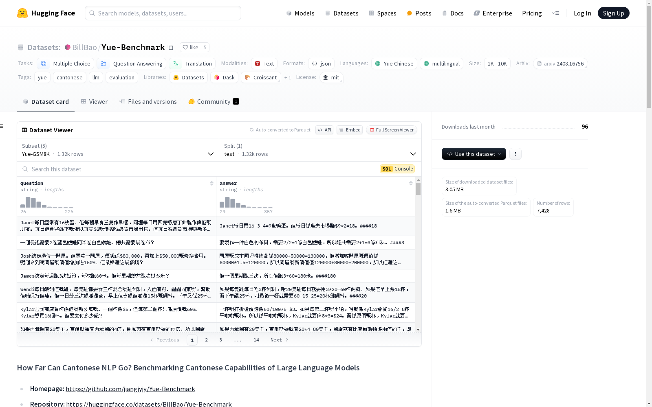Open the navigation menu icon beside Pricing
This screenshot has width=652, height=407.
555,13
